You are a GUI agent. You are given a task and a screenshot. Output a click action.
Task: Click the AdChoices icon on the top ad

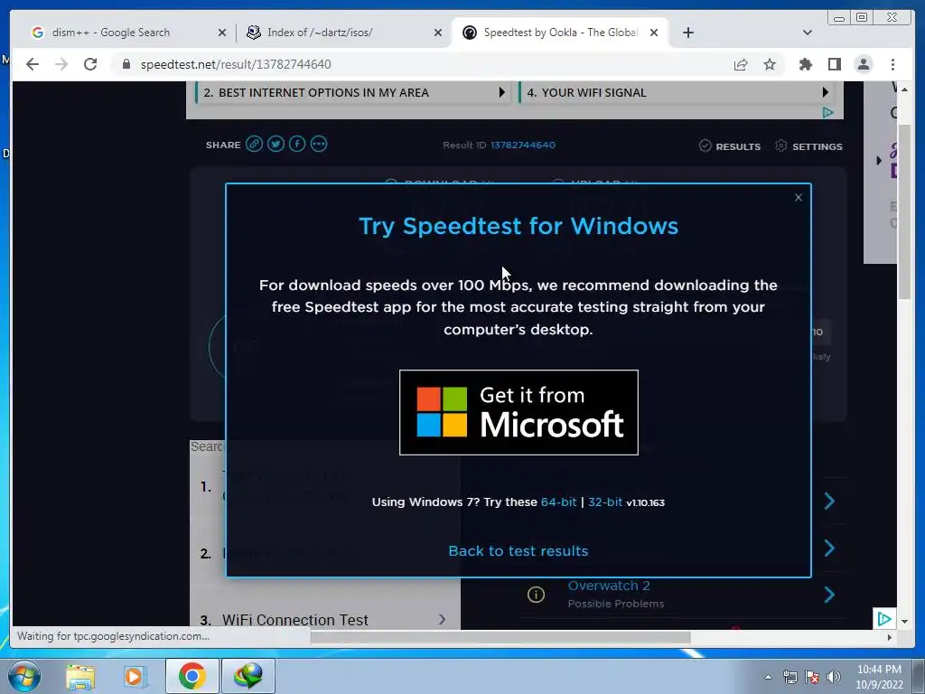(827, 112)
